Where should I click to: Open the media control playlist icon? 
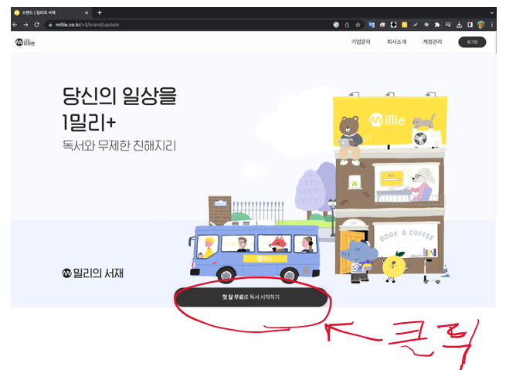448,25
